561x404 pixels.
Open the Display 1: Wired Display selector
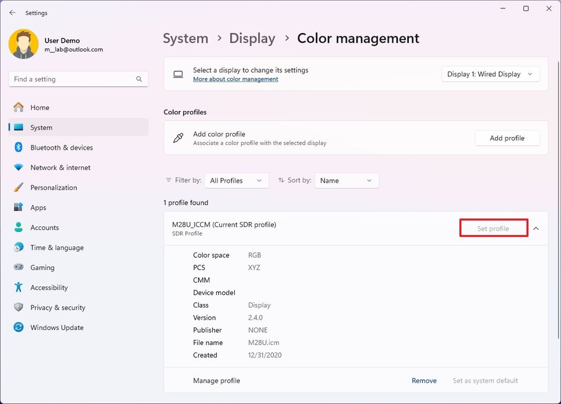(490, 74)
